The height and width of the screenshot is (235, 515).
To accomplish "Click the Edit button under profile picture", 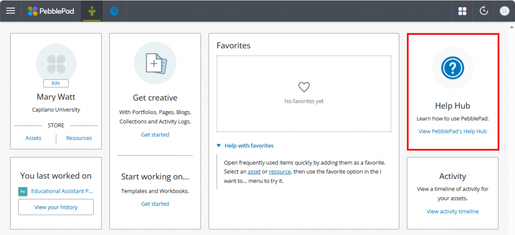I will pos(56,83).
